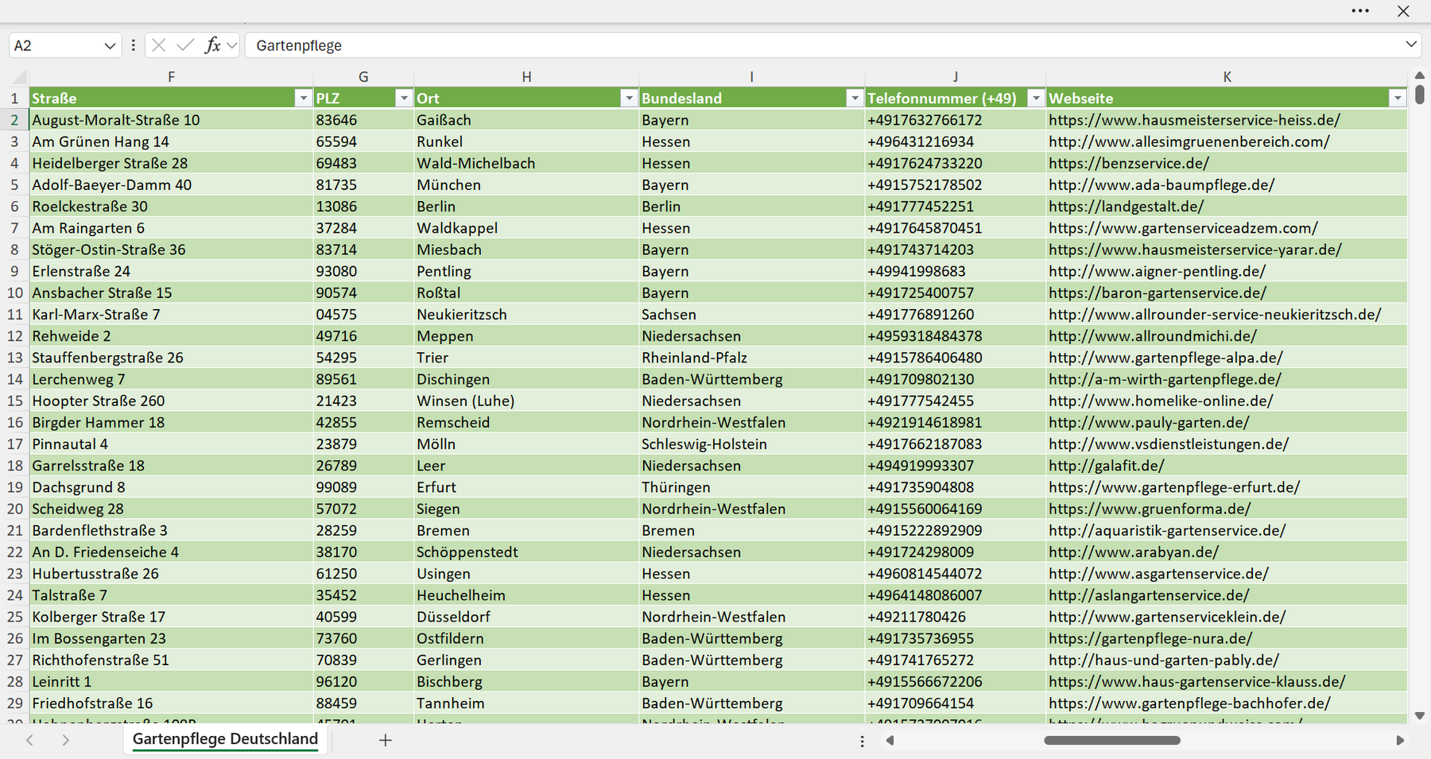Open PLZ column filter dropdown
This screenshot has height=759, width=1431.
[x=404, y=98]
